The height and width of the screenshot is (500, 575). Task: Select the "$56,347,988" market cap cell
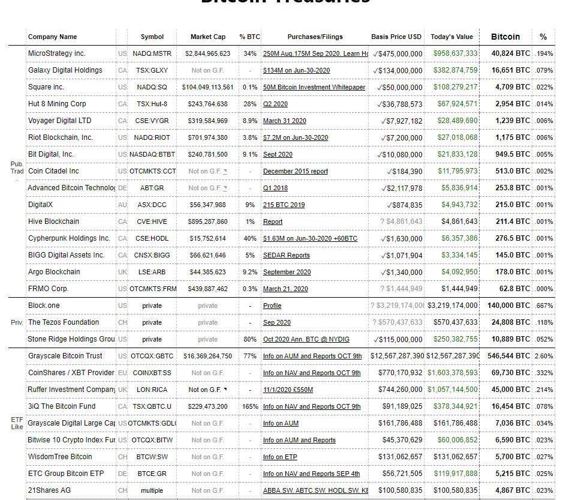tap(208, 205)
